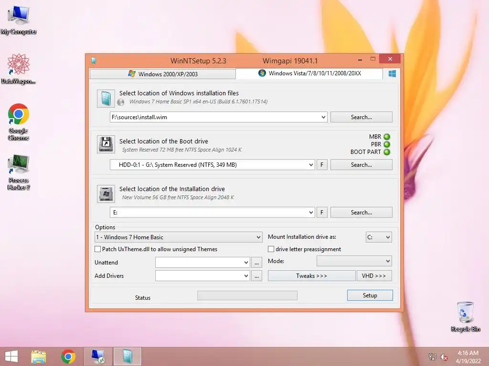Viewport: 489px width, 366px height.
Task: Open Process Hacker 2 desktop shortcut
Action: (x=19, y=172)
